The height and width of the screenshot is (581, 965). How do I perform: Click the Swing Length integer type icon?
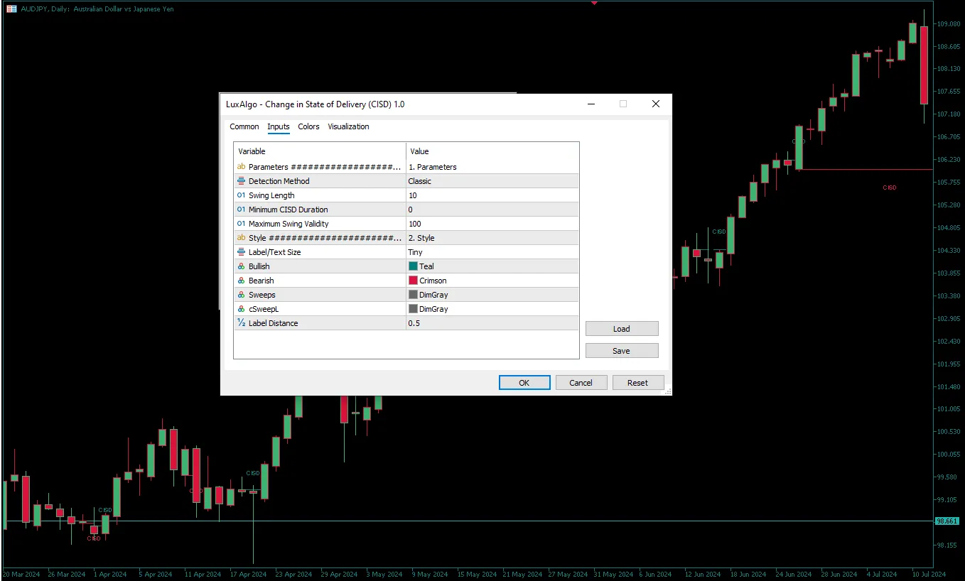pos(241,195)
